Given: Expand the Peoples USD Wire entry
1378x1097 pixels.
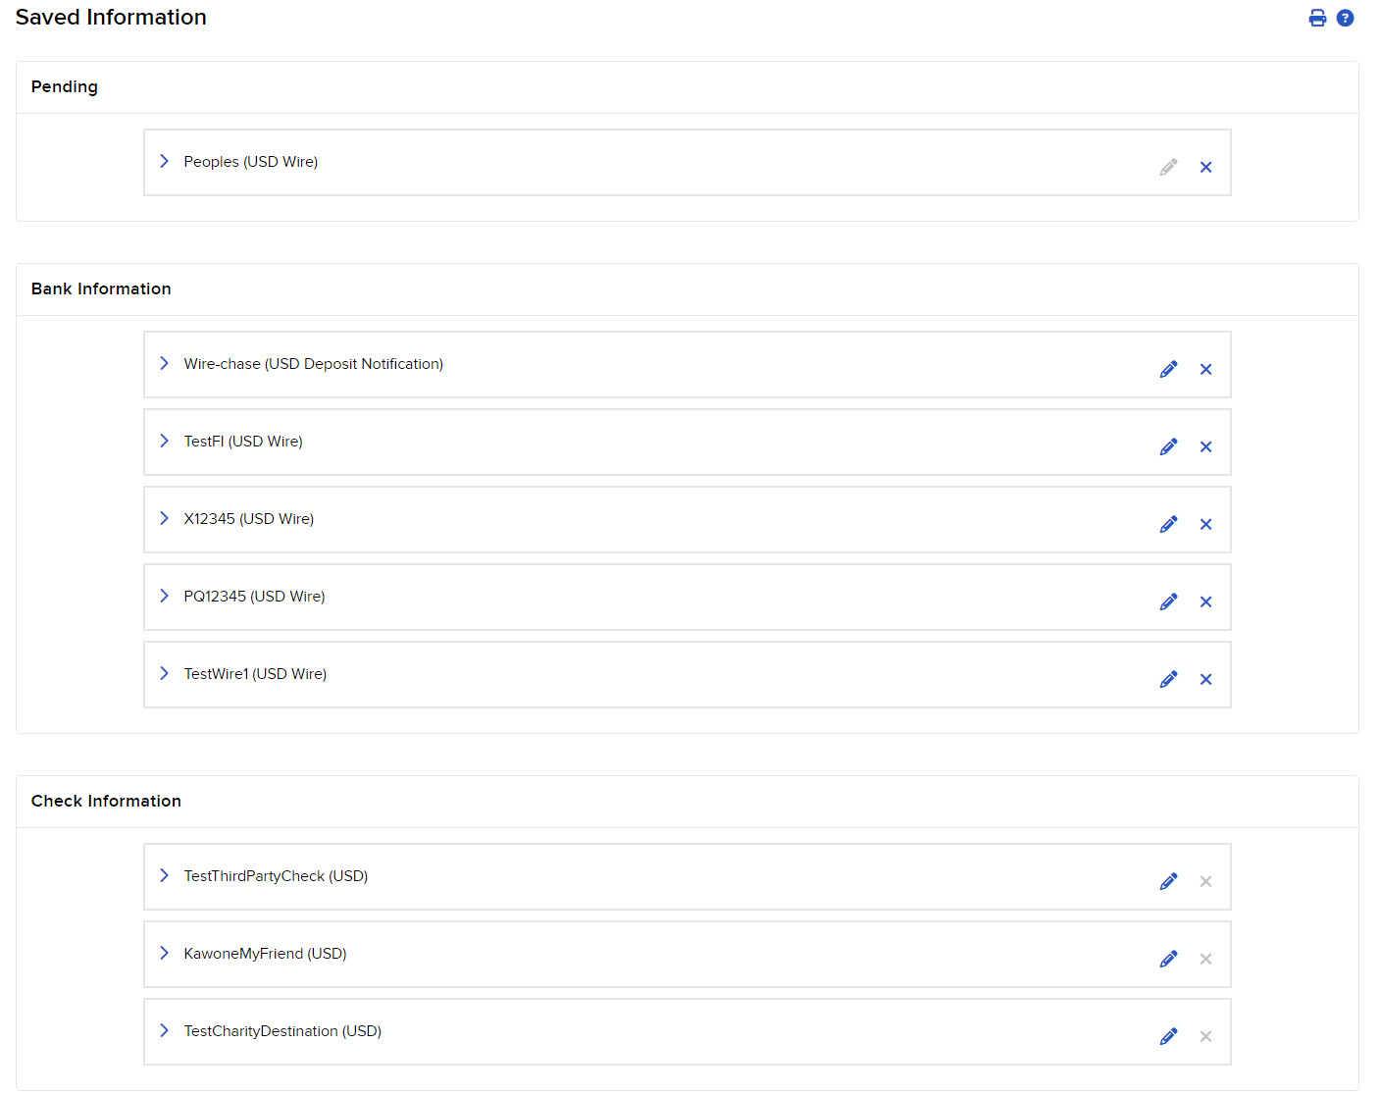Looking at the screenshot, I should tap(163, 162).
